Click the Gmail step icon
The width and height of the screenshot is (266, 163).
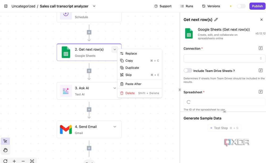tap(66, 129)
